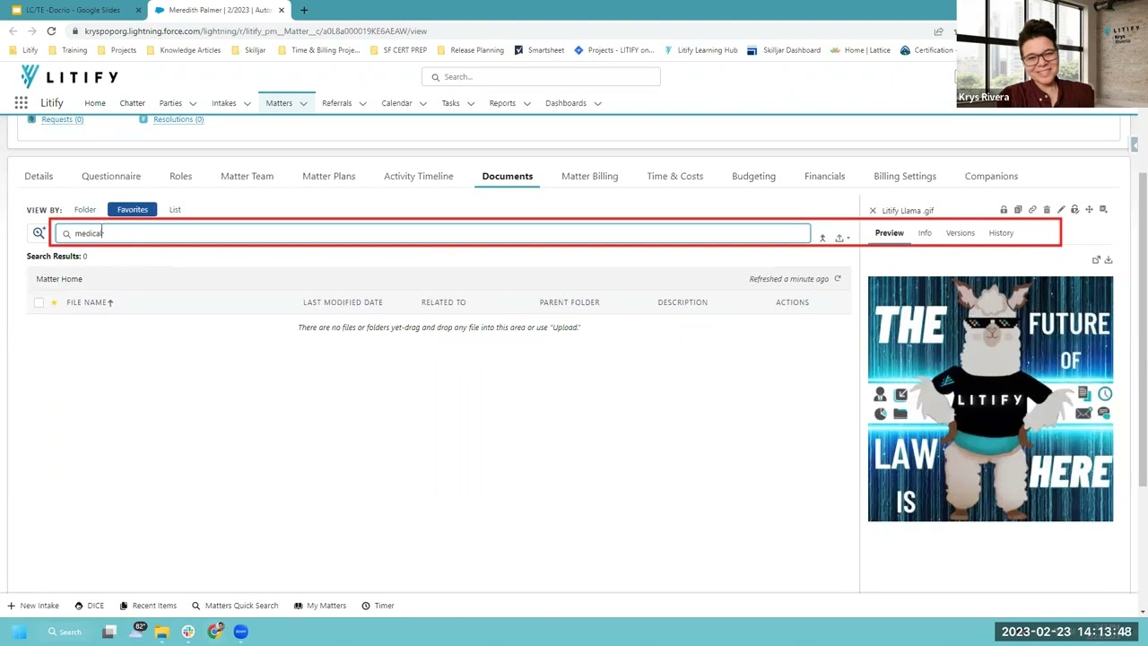The image size is (1148, 646).
Task: Open My Matters utility
Action: click(320, 606)
